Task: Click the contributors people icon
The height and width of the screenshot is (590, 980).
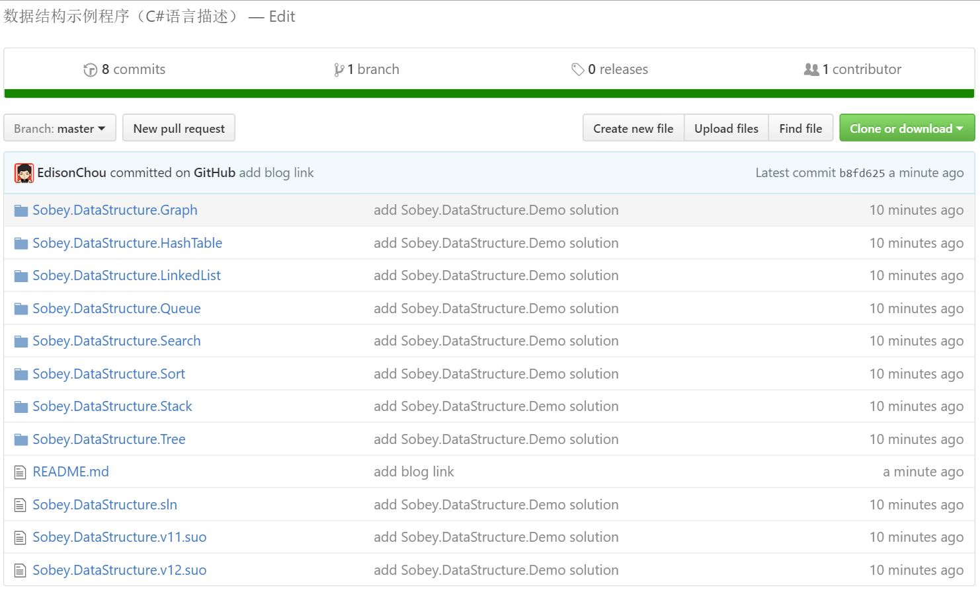Action: pyautogui.click(x=811, y=69)
